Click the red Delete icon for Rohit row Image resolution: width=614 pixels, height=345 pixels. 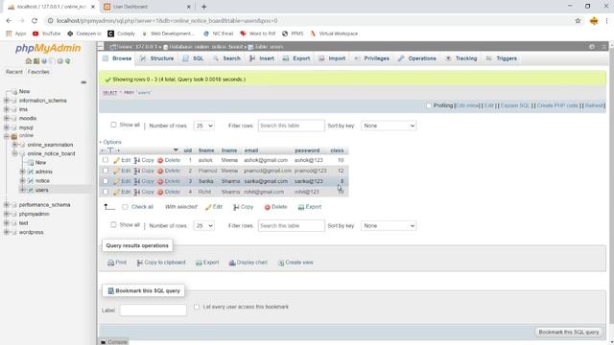coord(160,192)
